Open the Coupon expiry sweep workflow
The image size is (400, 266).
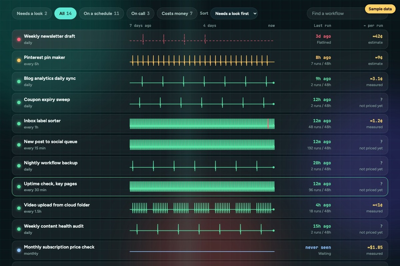pos(200,103)
